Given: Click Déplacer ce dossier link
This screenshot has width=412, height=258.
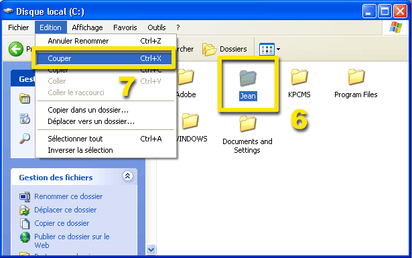Looking at the screenshot, I should pyautogui.click(x=66, y=210).
